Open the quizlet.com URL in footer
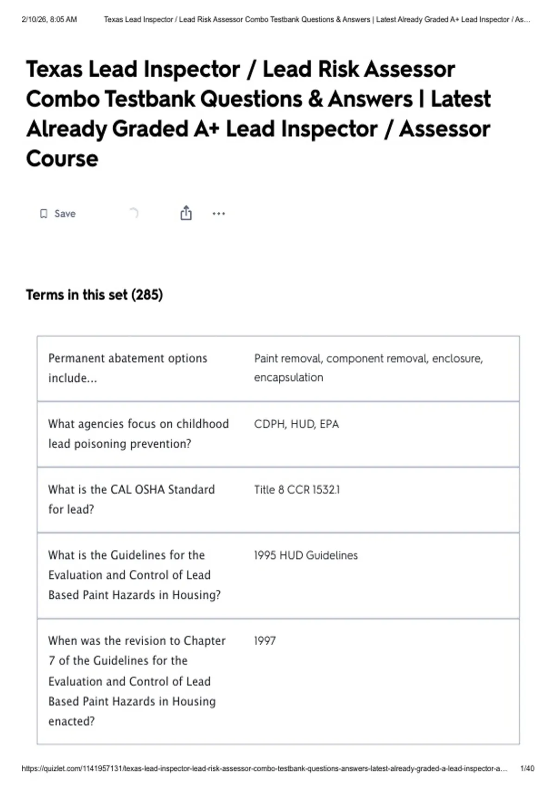Image resolution: width=556 pixels, height=788 pixels. click(x=264, y=769)
